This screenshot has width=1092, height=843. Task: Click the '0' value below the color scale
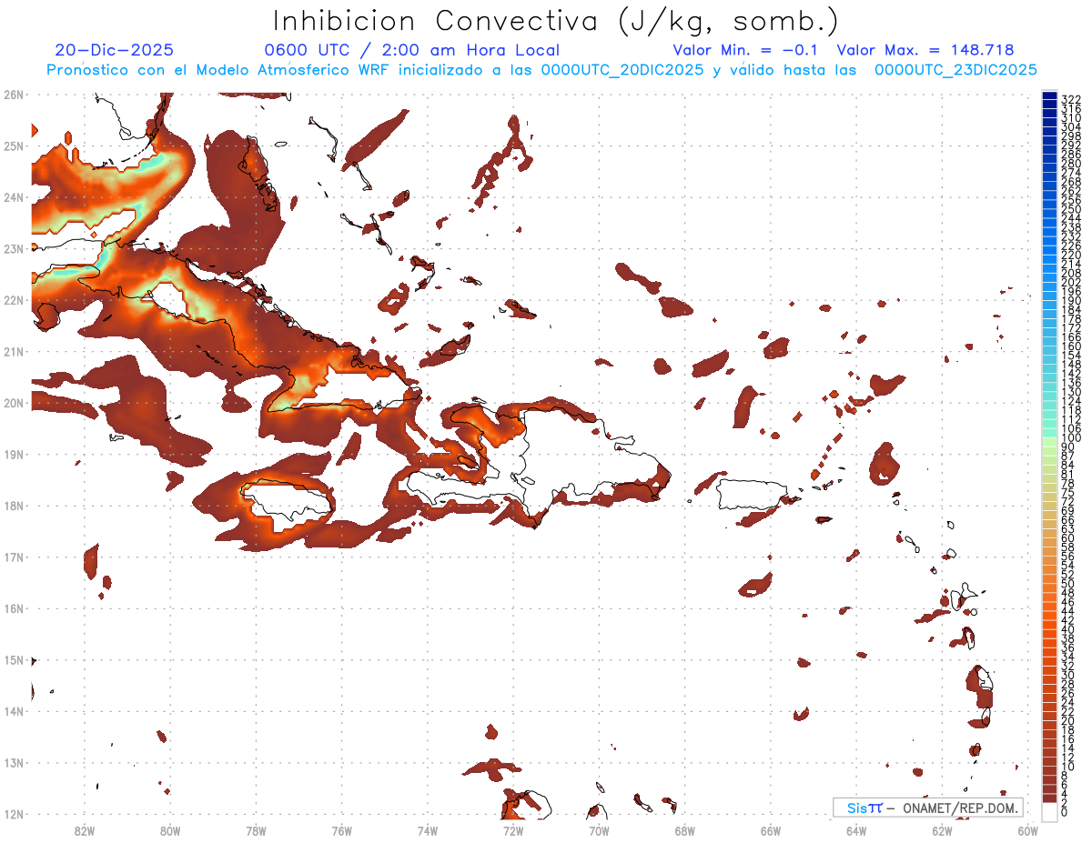[x=1065, y=812]
